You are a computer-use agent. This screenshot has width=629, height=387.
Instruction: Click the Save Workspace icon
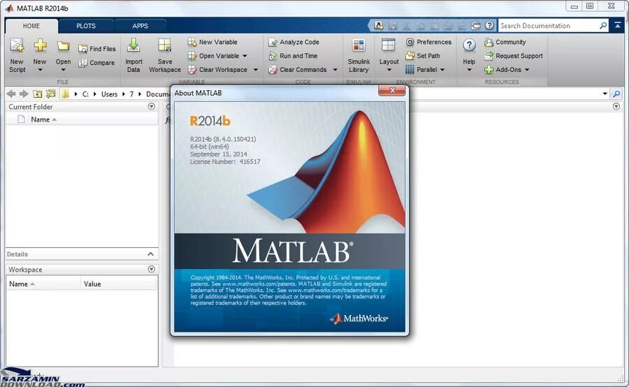coord(165,55)
